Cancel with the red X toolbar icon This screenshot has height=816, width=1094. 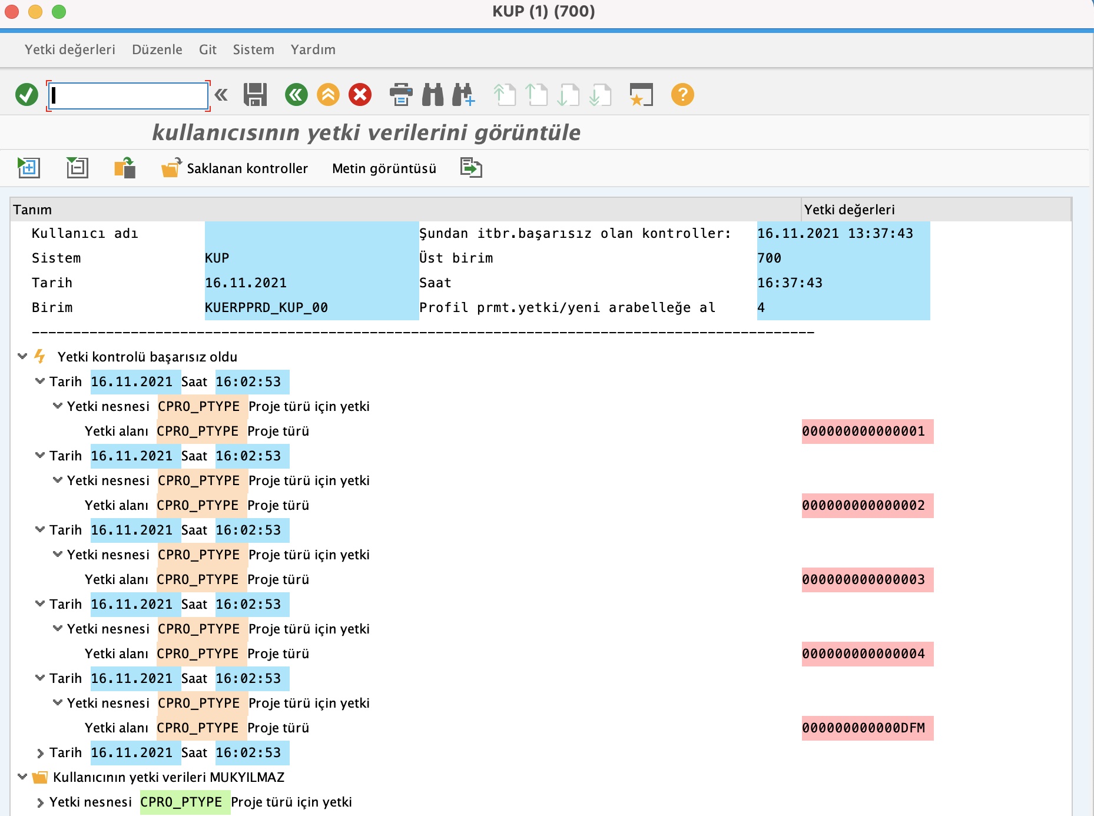[x=360, y=95]
